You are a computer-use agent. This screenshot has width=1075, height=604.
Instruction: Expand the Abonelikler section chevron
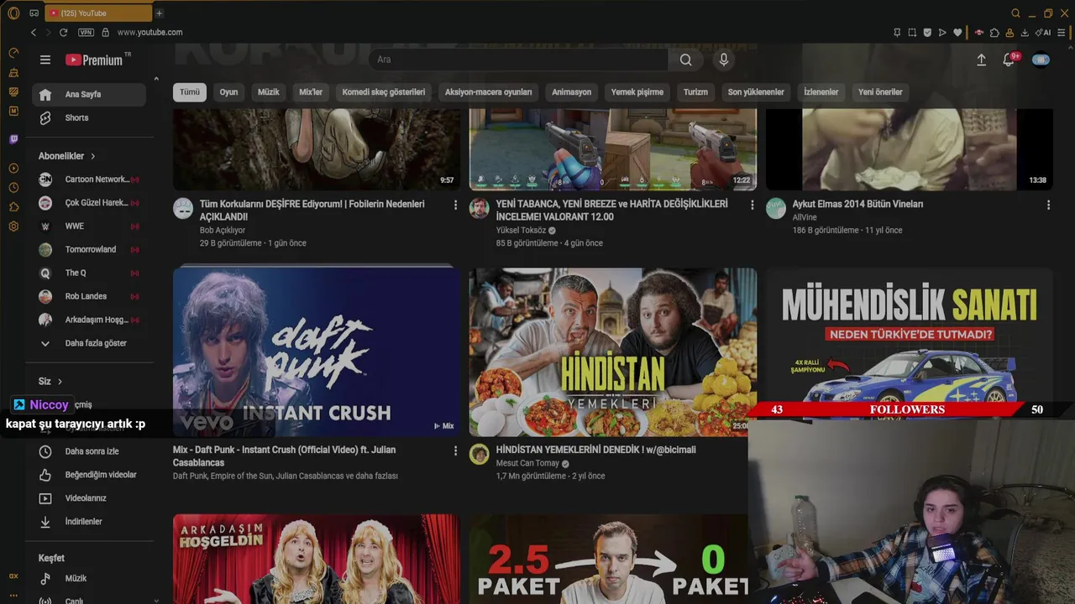(x=92, y=156)
